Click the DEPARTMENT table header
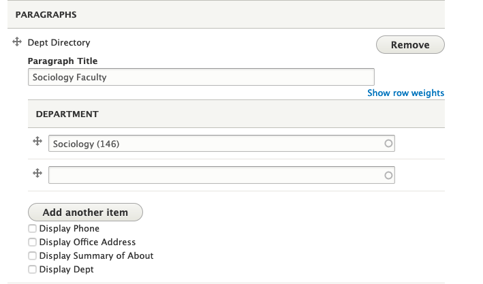Viewport: 483px width, 284px height. [67, 114]
